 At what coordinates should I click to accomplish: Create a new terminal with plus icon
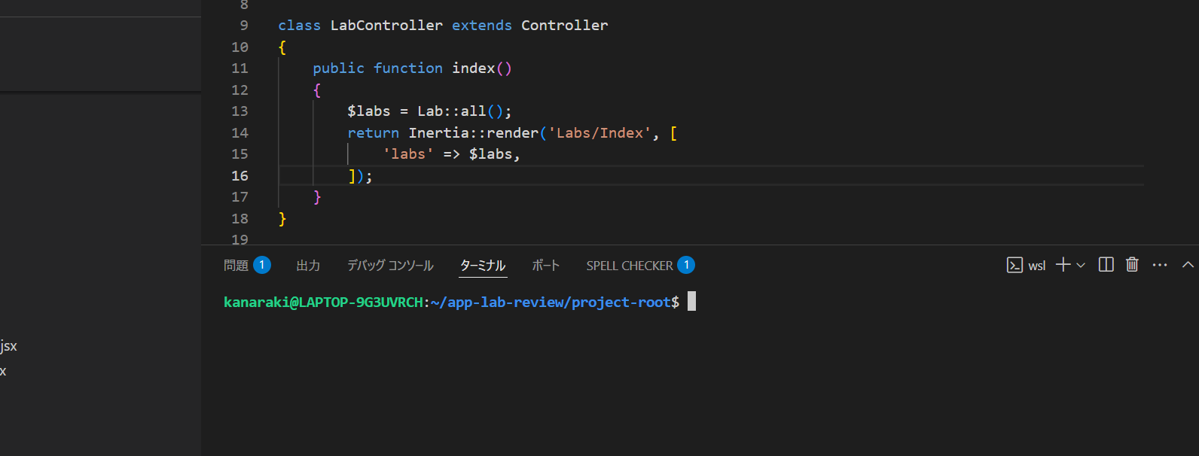coord(1063,265)
